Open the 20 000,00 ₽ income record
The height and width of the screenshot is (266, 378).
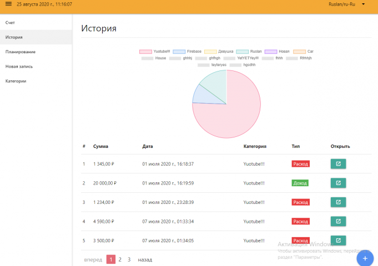tap(338, 183)
